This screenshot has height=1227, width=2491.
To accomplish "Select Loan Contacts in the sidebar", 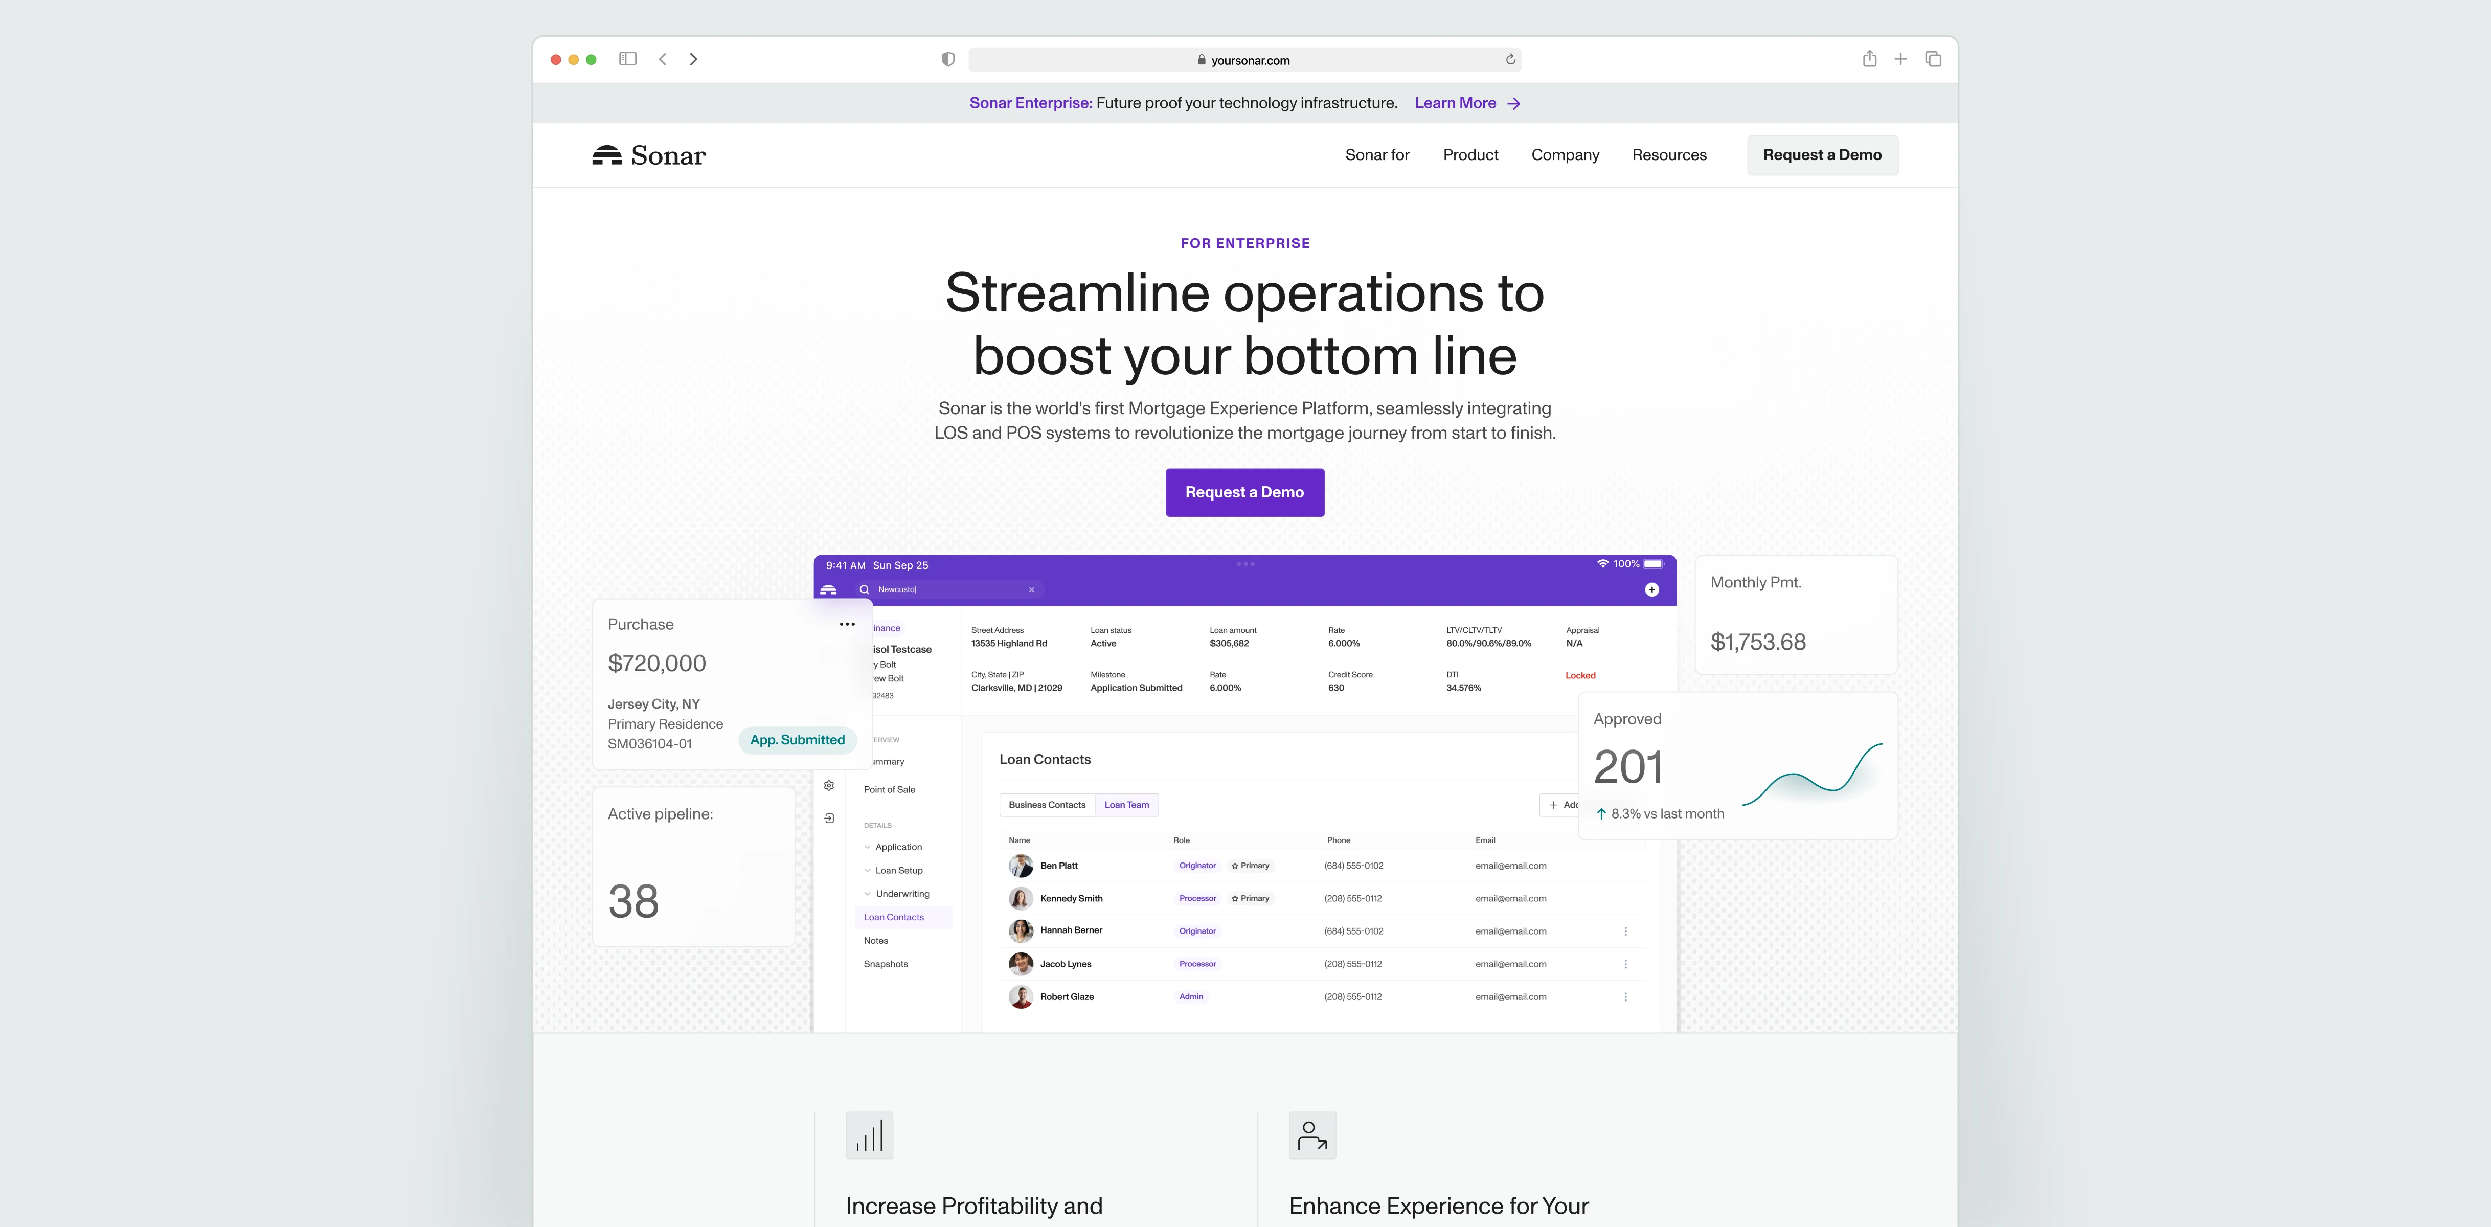I will (903, 918).
